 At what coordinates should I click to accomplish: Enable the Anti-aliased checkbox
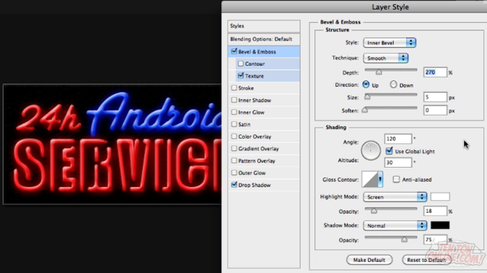point(396,179)
